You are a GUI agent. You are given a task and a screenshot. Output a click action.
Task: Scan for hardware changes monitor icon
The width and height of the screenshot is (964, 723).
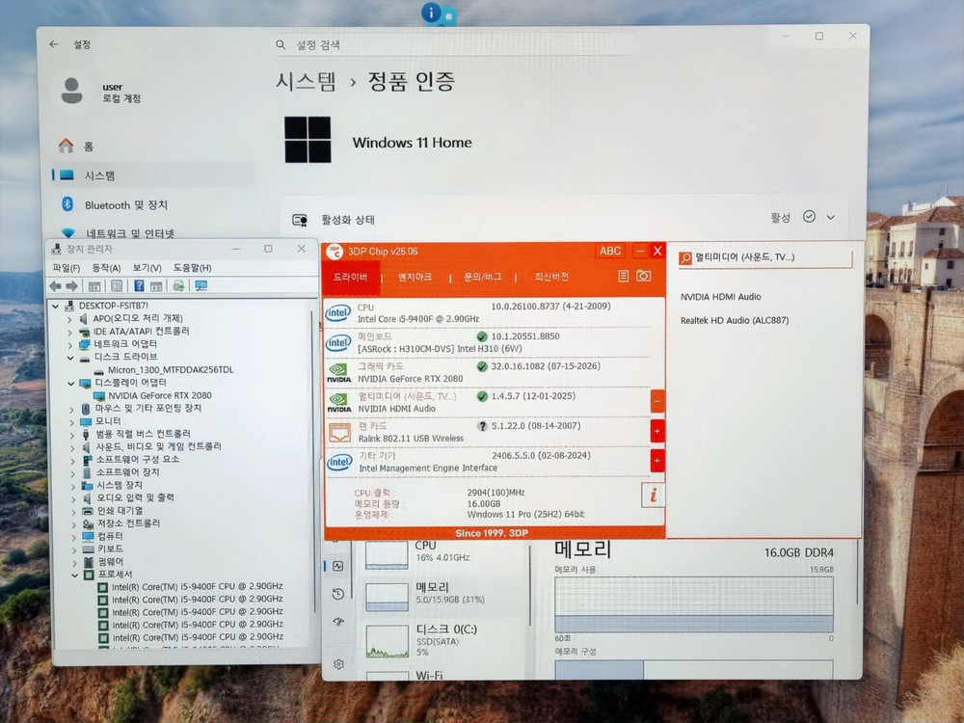[x=201, y=286]
